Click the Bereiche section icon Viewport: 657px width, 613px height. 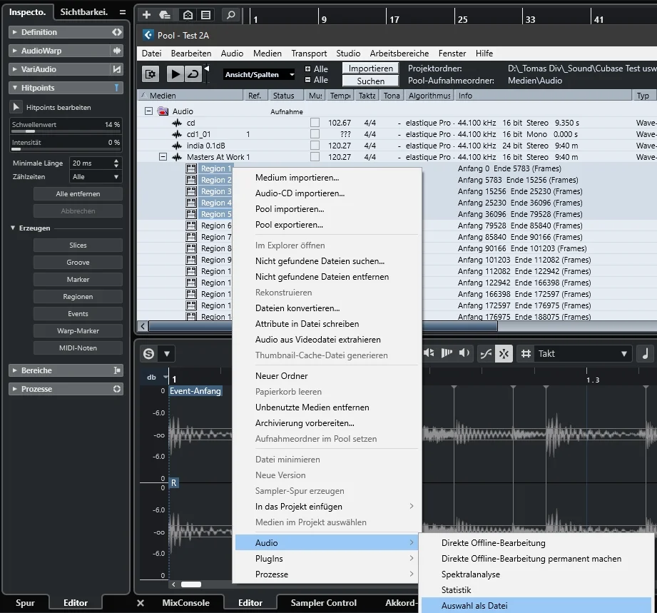(x=117, y=370)
